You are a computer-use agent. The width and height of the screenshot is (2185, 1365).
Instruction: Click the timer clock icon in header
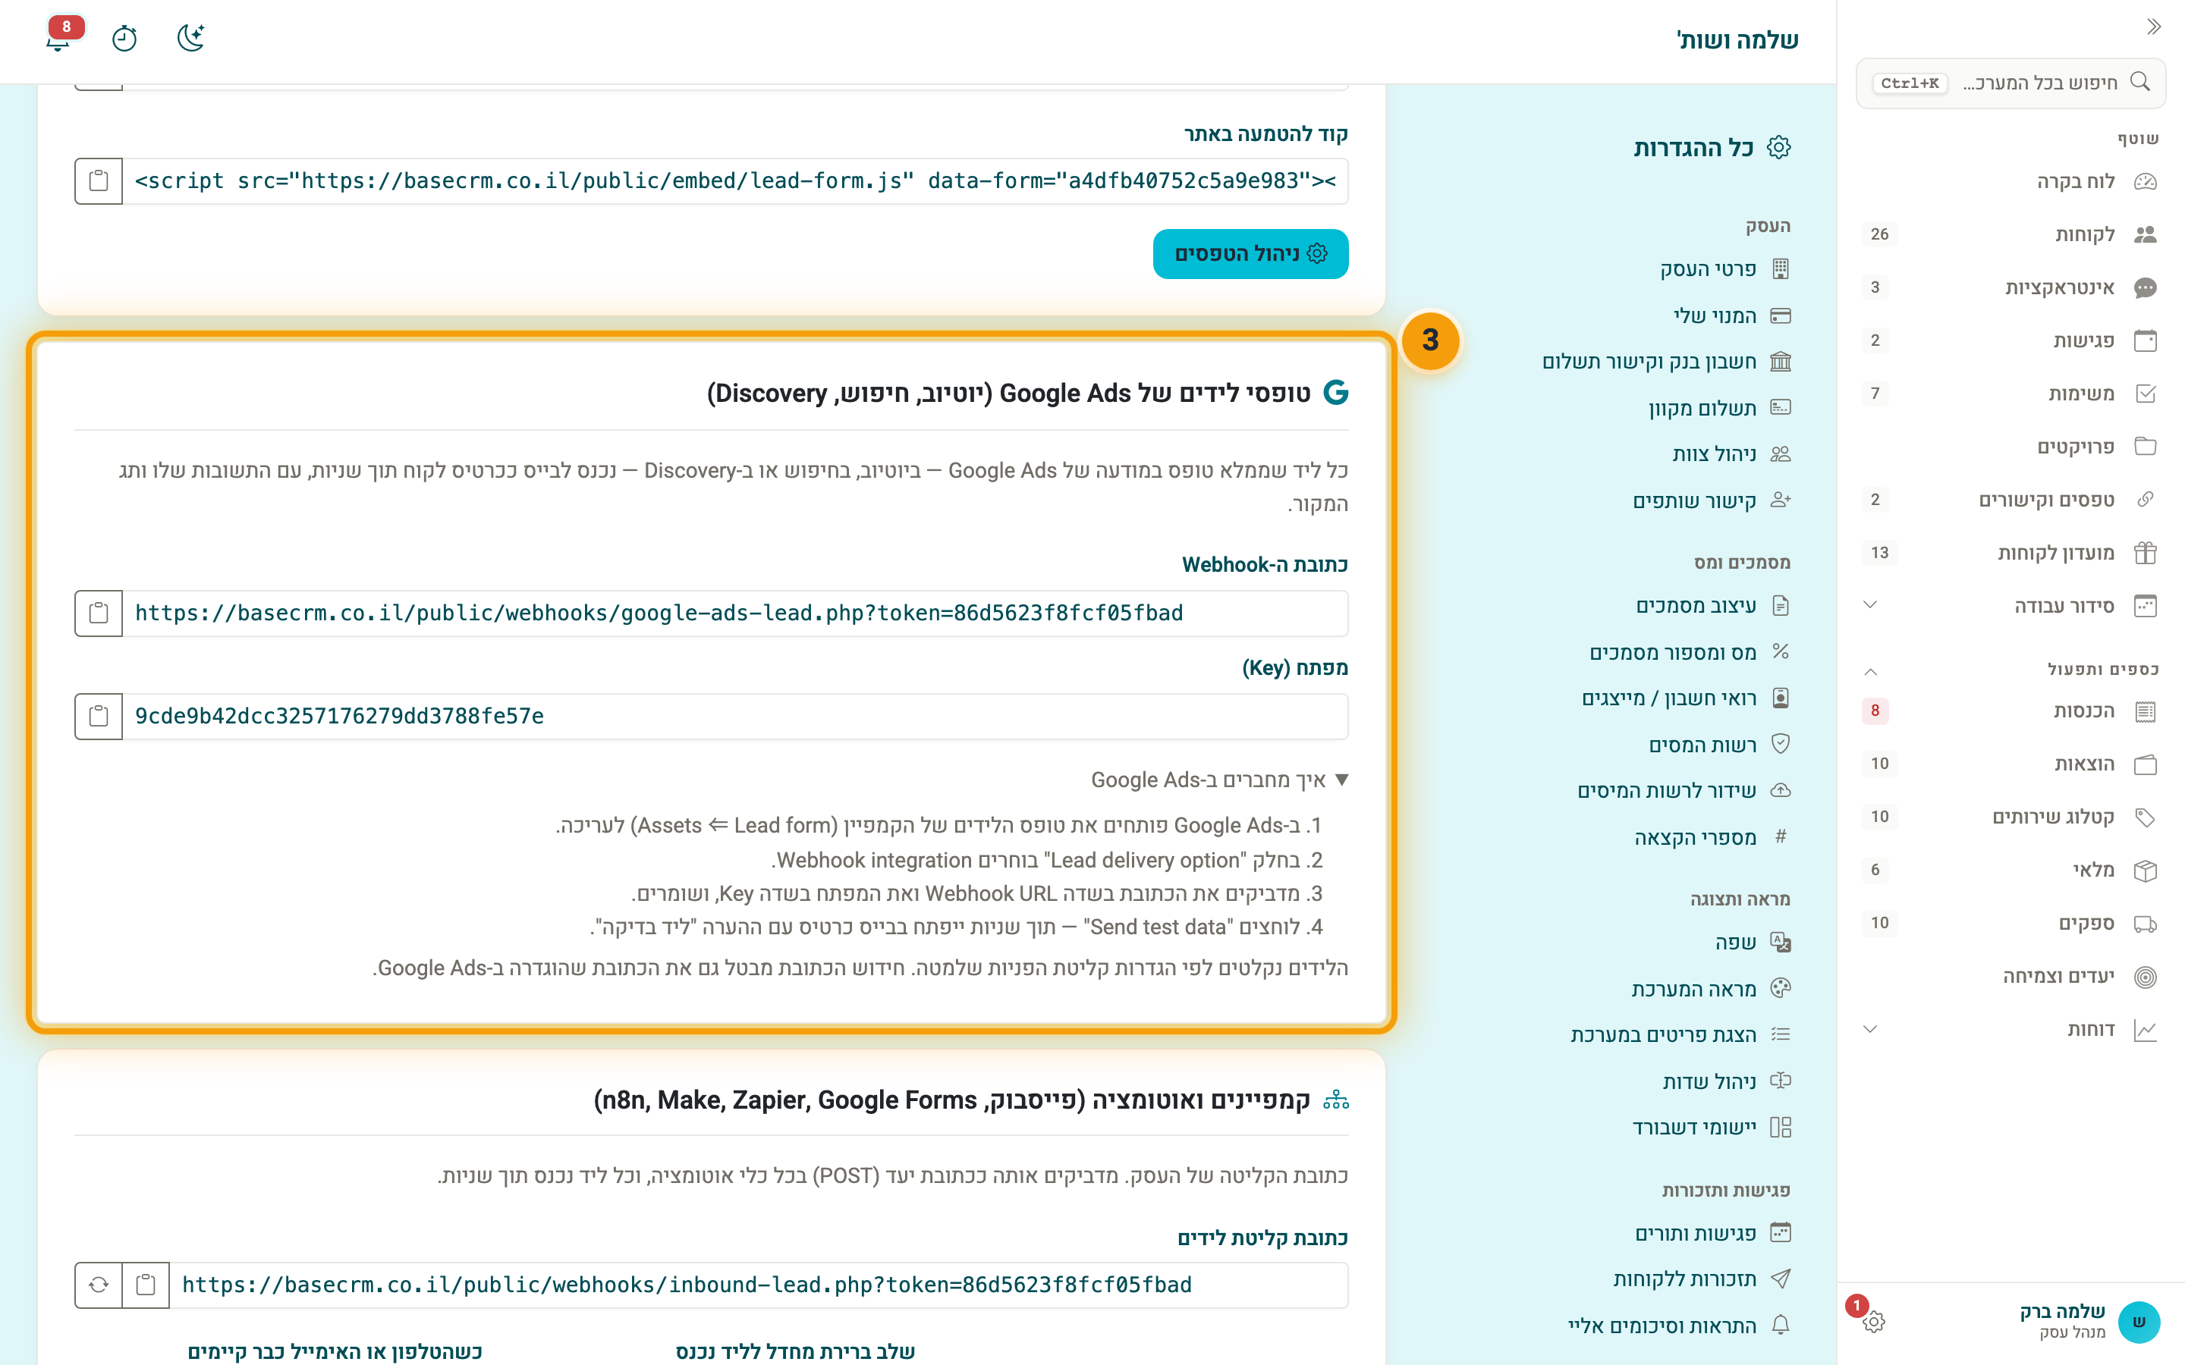124,38
